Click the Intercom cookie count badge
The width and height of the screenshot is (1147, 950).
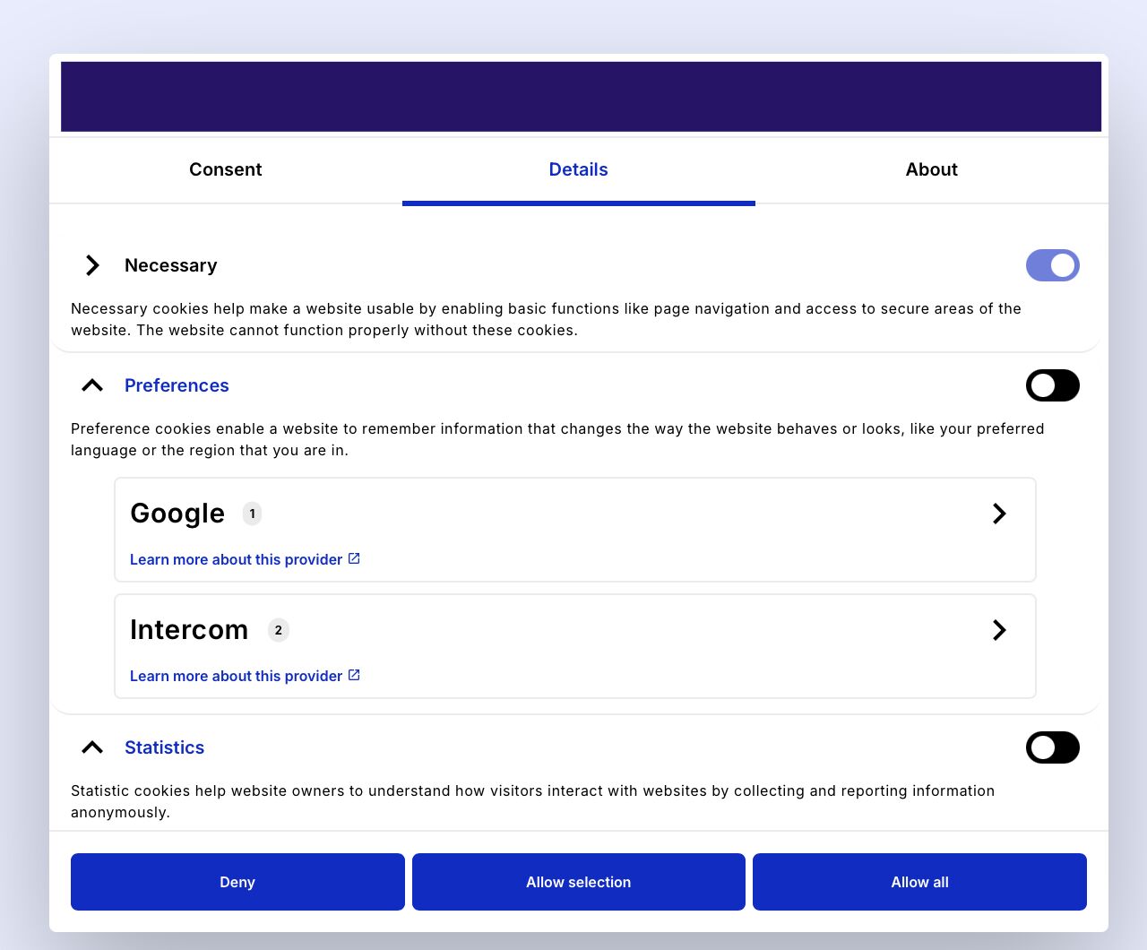pos(278,630)
